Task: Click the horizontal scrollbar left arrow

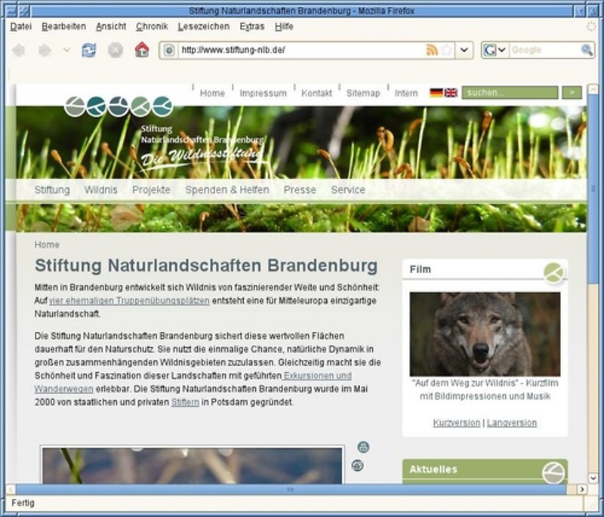Action: (11, 489)
